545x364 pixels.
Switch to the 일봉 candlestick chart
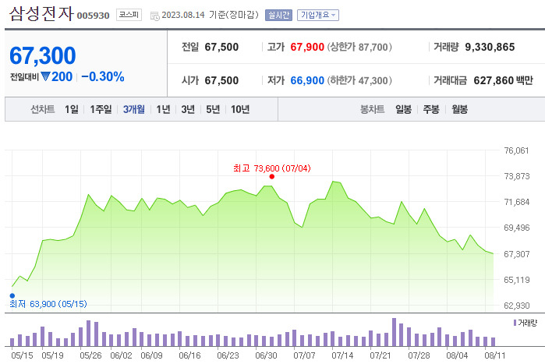pos(404,109)
